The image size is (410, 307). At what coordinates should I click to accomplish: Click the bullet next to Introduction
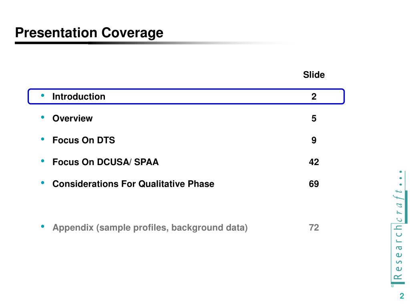point(42,96)
